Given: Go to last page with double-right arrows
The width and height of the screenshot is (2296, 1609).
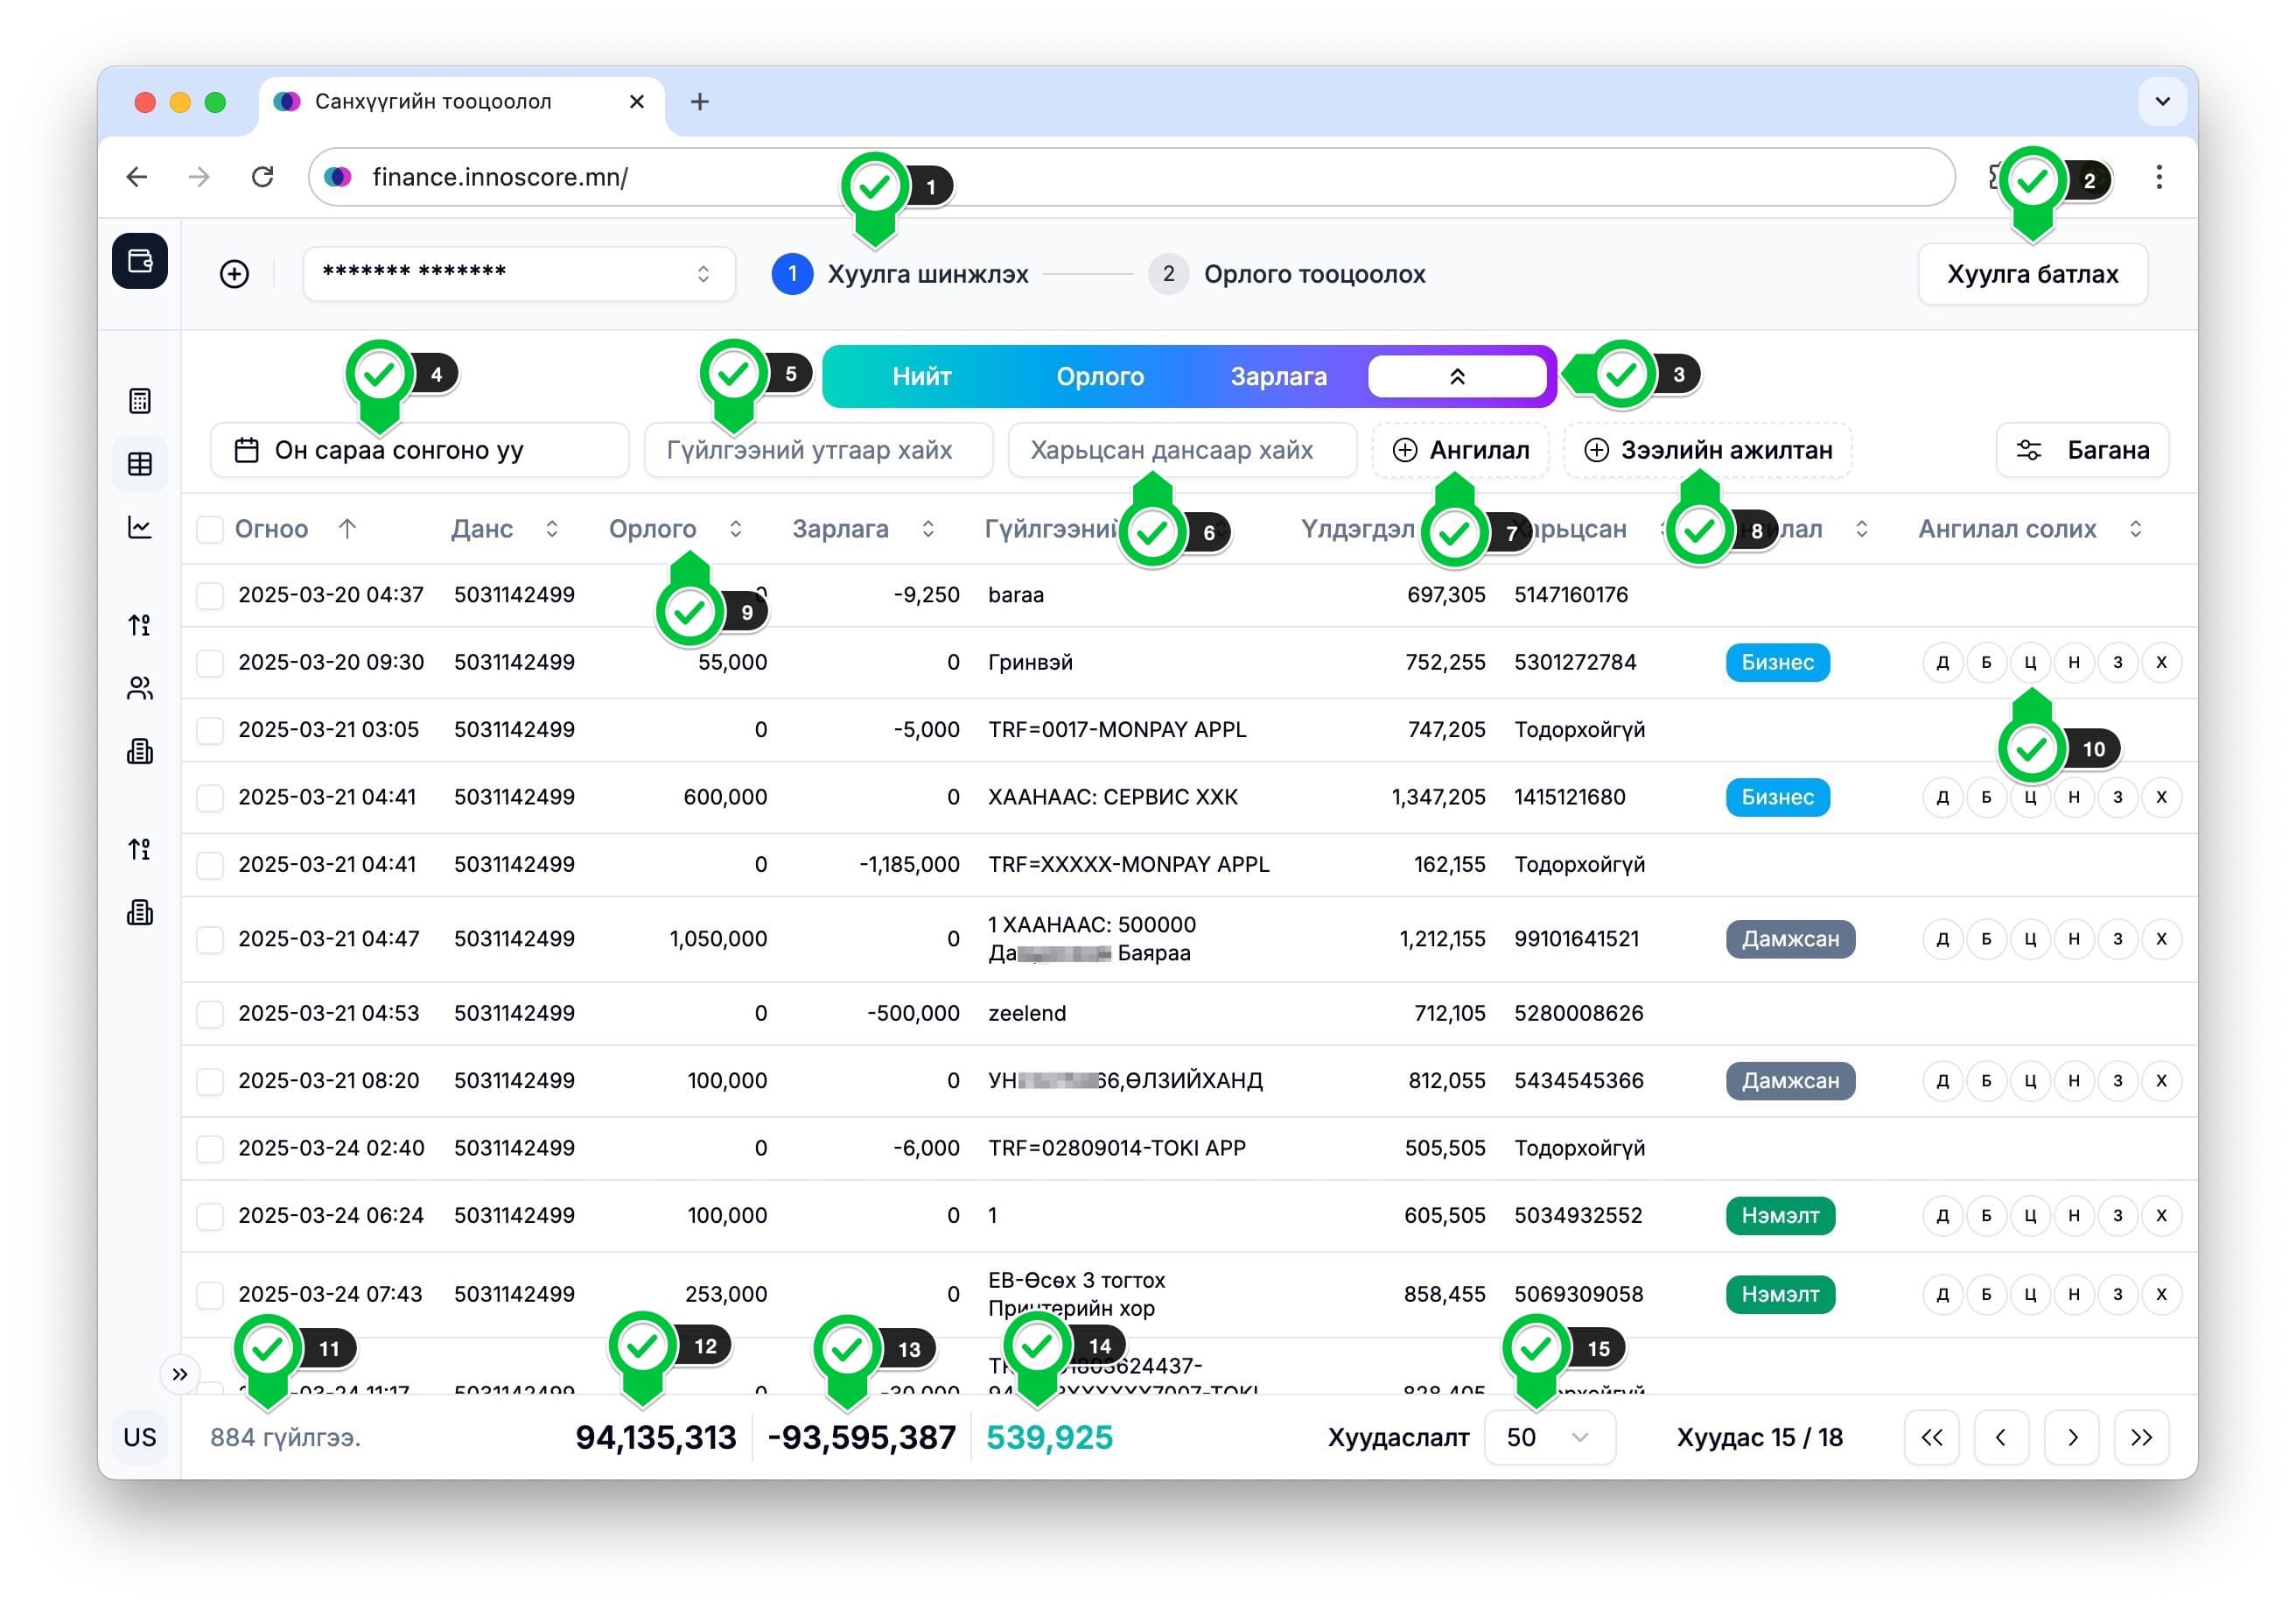Looking at the screenshot, I should click(x=2141, y=1438).
